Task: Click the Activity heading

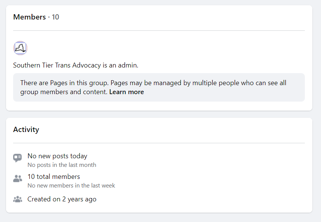Action: click(x=26, y=130)
